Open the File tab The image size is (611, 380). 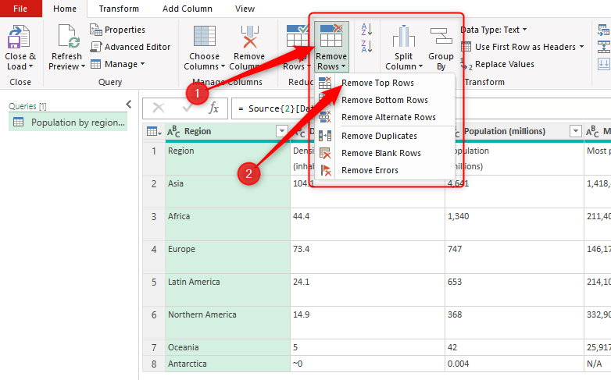tap(20, 9)
